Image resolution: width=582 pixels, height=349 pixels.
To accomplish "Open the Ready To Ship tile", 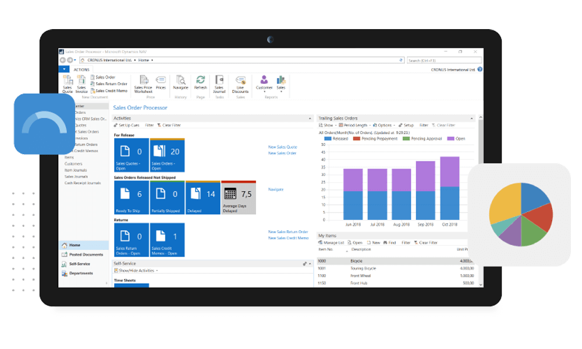I will [132, 197].
